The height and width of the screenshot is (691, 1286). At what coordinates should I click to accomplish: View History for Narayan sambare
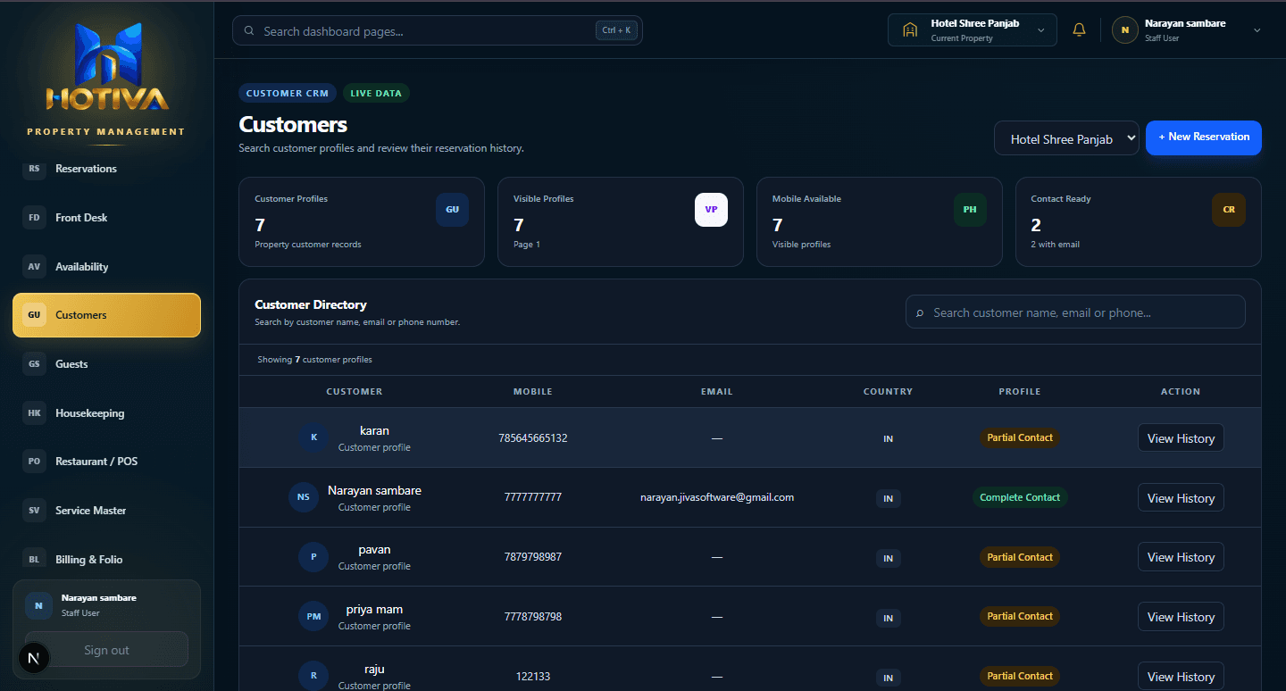click(x=1181, y=498)
